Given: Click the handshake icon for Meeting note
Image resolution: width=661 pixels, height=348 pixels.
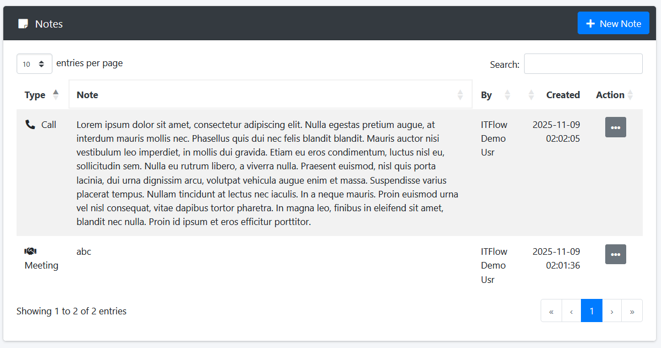Looking at the screenshot, I should (x=30, y=251).
